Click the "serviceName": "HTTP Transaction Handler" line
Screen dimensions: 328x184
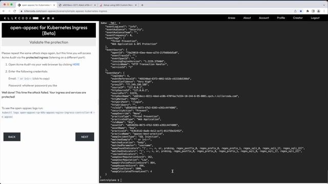coord(139,64)
